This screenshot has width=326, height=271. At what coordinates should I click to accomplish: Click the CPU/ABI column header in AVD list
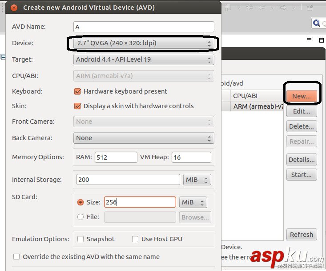pyautogui.click(x=257, y=96)
